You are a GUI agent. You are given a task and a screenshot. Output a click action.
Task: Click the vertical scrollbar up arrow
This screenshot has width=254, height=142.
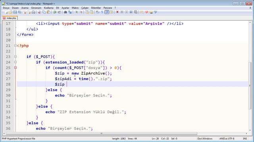(250, 22)
